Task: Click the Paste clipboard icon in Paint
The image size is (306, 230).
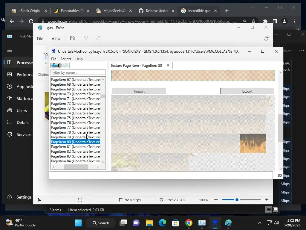Action: click(x=45, y=56)
